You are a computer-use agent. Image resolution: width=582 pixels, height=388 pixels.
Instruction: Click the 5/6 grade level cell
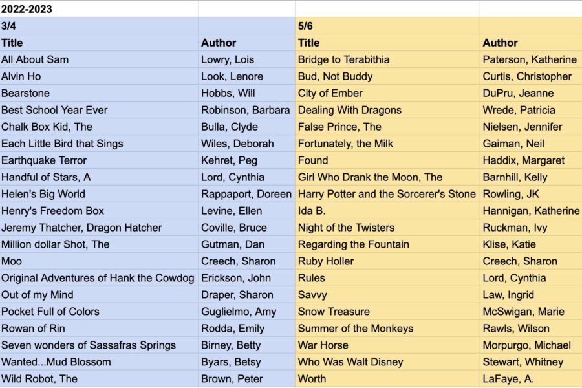tap(387, 26)
